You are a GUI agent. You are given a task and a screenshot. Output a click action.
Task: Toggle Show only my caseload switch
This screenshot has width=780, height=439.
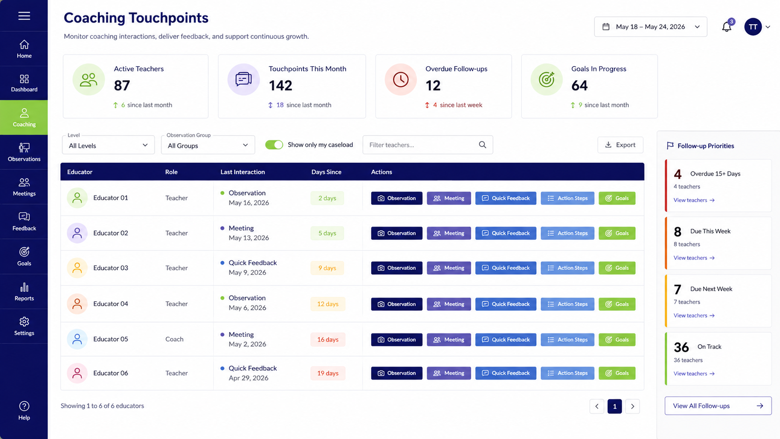274,145
